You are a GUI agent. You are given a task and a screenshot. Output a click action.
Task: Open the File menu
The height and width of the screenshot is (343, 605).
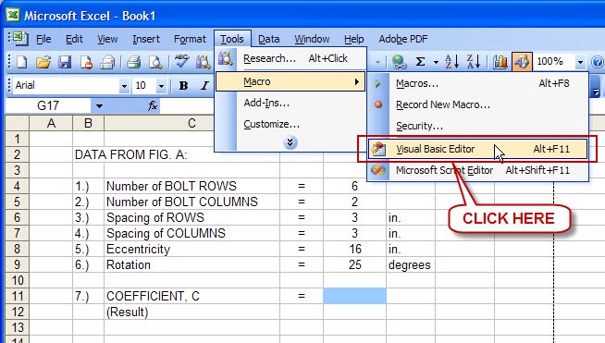[43, 39]
